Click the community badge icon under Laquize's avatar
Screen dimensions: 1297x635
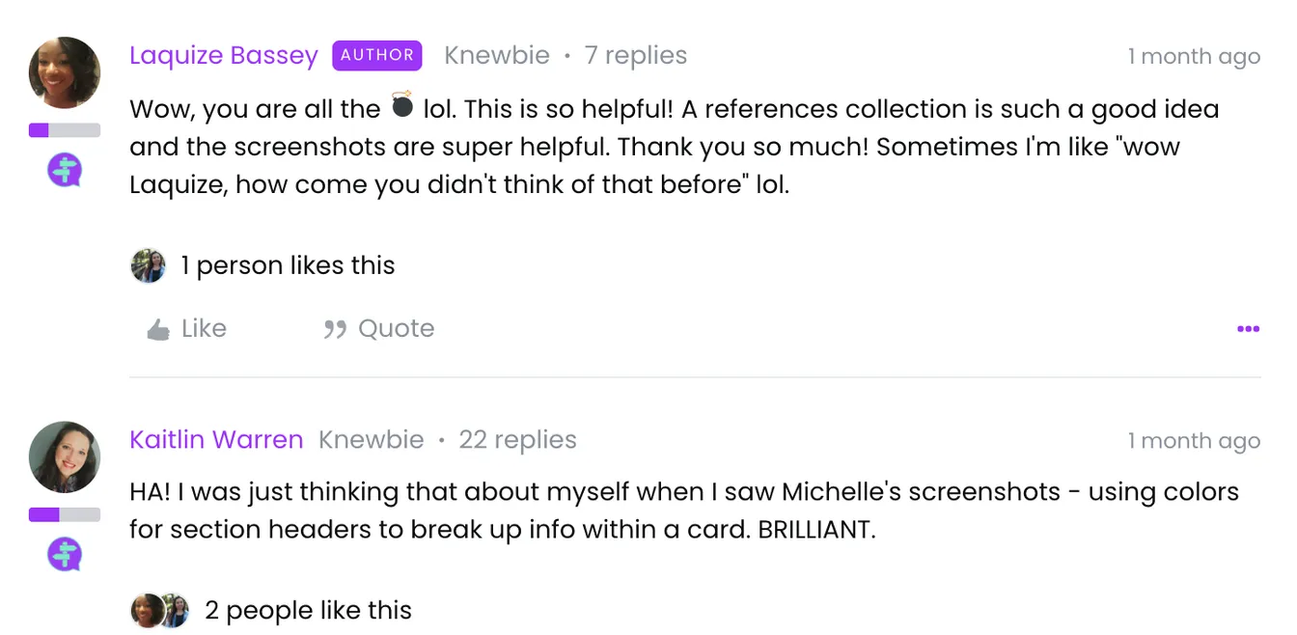coord(65,172)
